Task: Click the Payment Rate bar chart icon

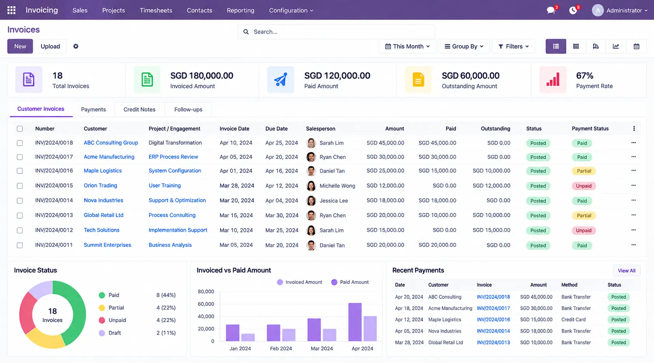Action: pos(553,80)
